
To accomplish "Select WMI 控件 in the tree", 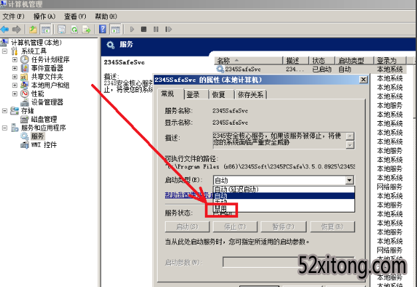I will pos(44,144).
